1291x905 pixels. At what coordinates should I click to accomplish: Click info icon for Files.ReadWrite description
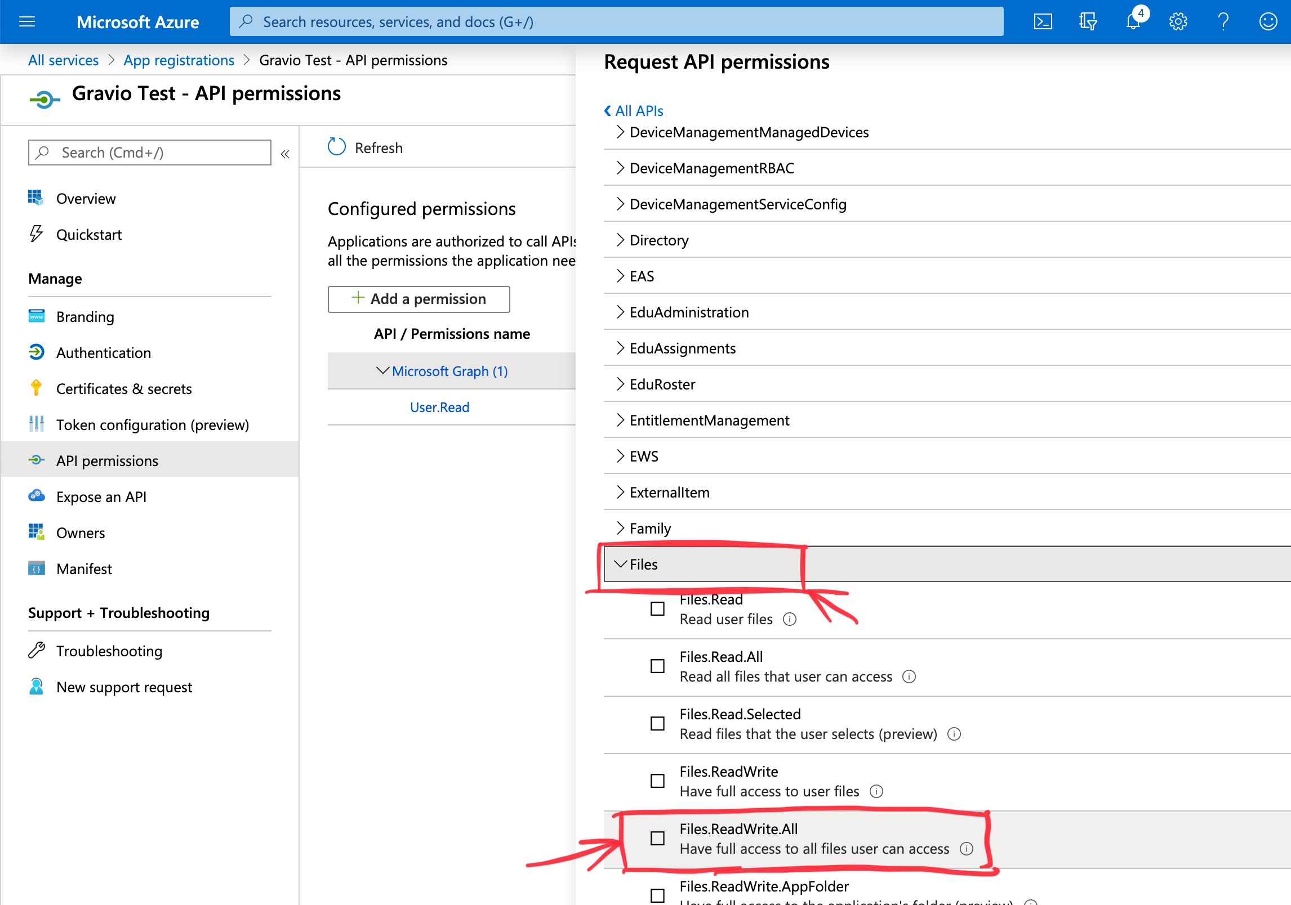pos(876,791)
